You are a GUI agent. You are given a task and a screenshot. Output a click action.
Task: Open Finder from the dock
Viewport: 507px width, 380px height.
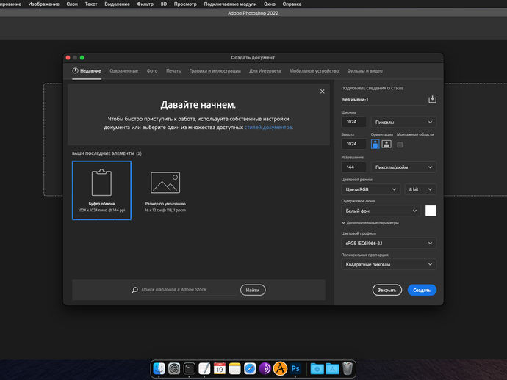coord(159,368)
